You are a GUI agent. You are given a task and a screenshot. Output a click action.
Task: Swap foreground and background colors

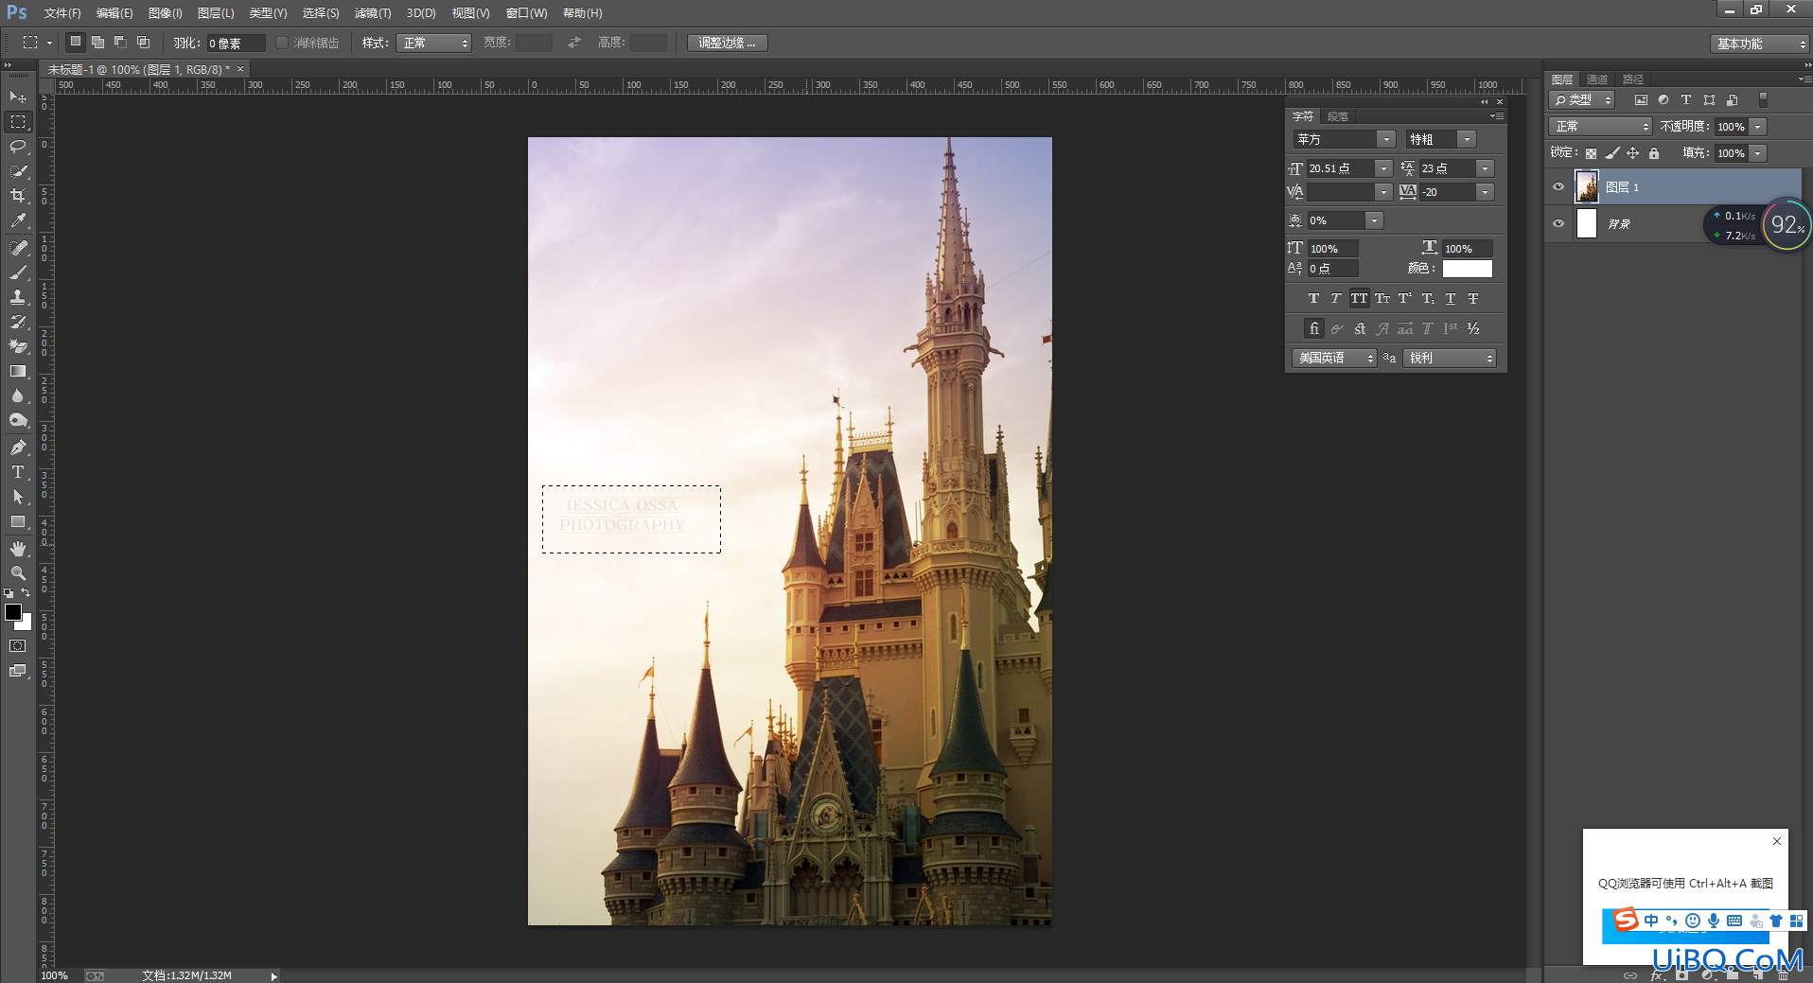pyautogui.click(x=26, y=592)
